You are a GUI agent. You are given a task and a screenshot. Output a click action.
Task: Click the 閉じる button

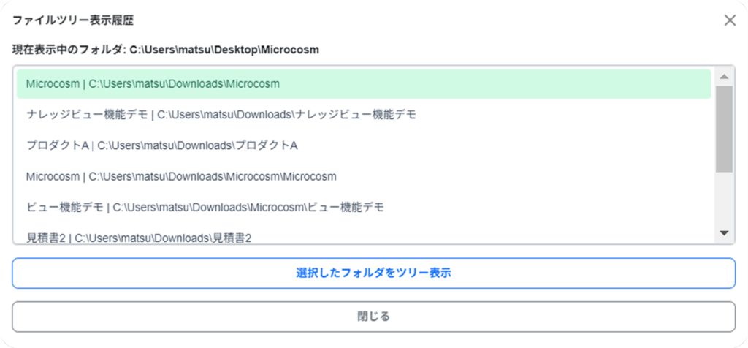373,317
